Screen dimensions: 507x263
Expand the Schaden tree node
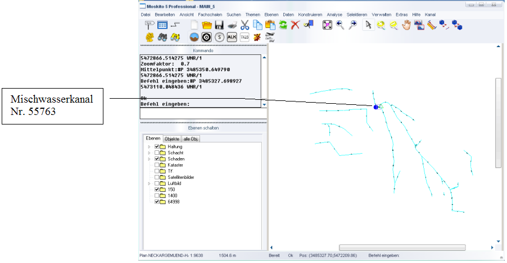click(x=149, y=159)
